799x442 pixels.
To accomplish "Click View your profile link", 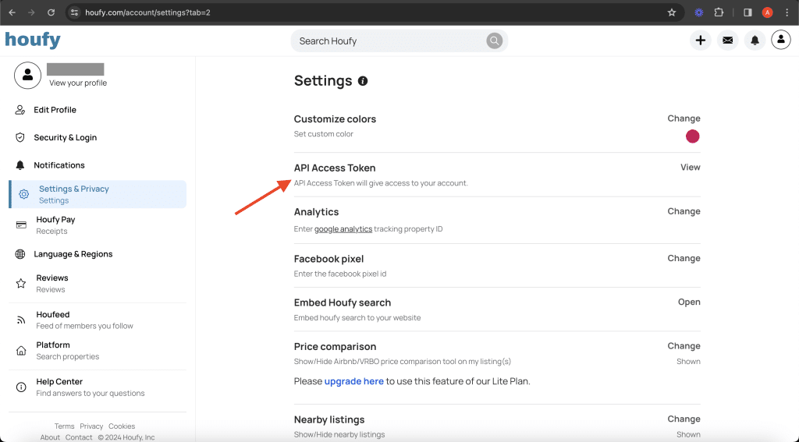I will click(78, 83).
